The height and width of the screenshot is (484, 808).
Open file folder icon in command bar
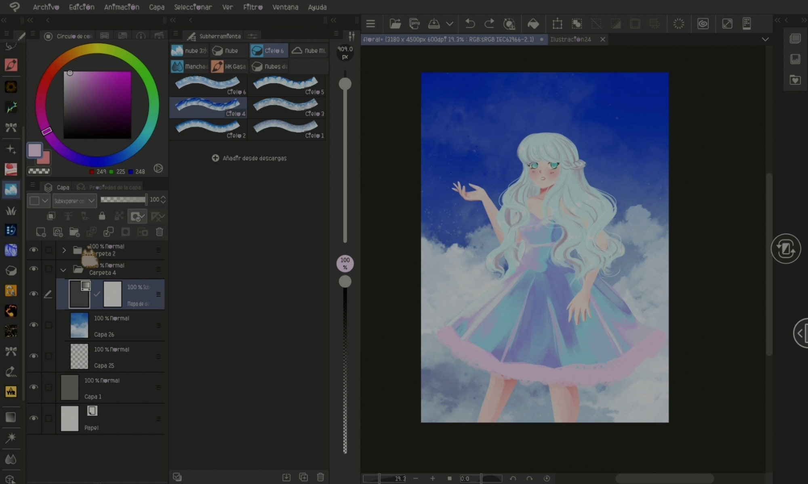pos(395,24)
